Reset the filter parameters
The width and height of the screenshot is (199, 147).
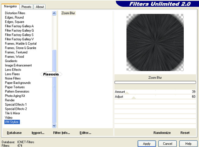[185, 133]
